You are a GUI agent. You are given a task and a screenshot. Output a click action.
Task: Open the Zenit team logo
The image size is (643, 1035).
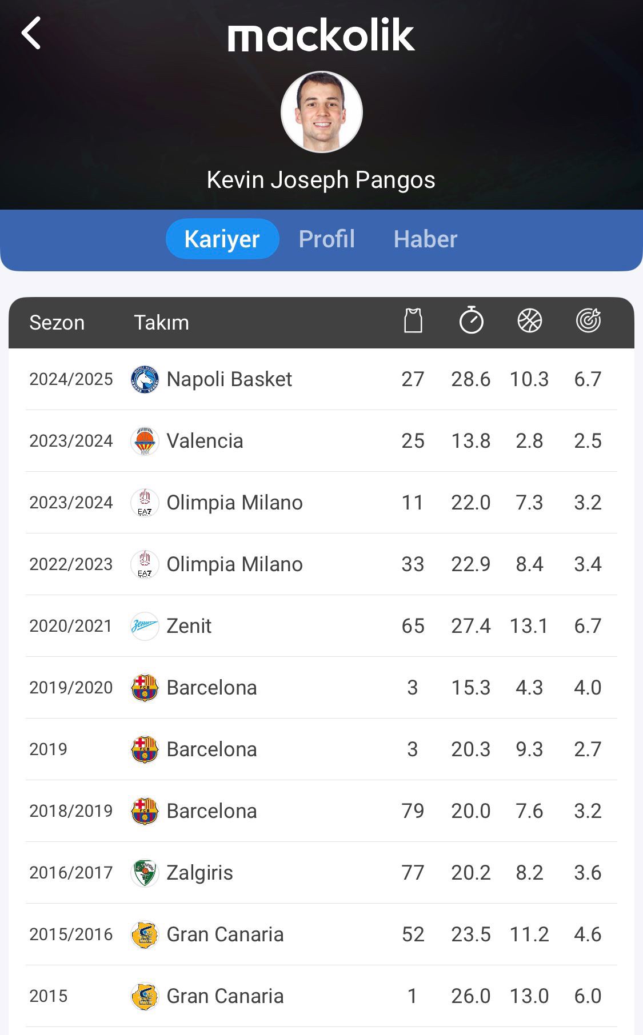coord(145,626)
